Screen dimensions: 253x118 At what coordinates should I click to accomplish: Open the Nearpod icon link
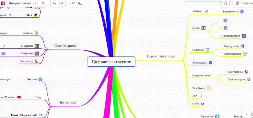click(40, 79)
